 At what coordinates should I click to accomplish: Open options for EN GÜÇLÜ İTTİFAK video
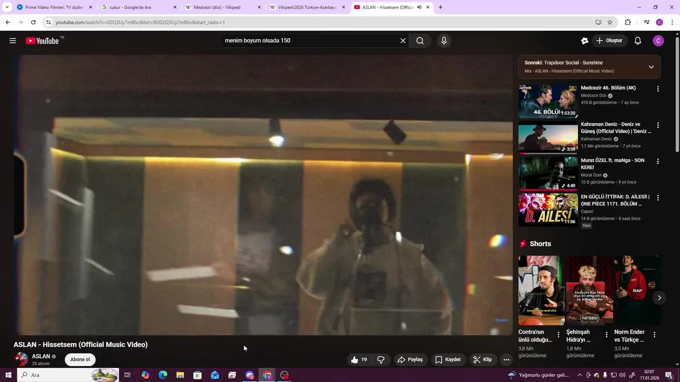coord(658,197)
